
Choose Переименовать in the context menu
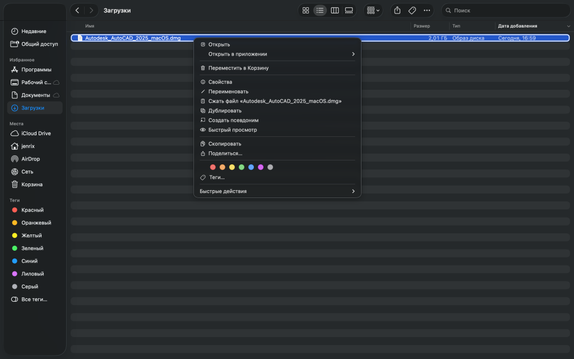tap(277, 91)
